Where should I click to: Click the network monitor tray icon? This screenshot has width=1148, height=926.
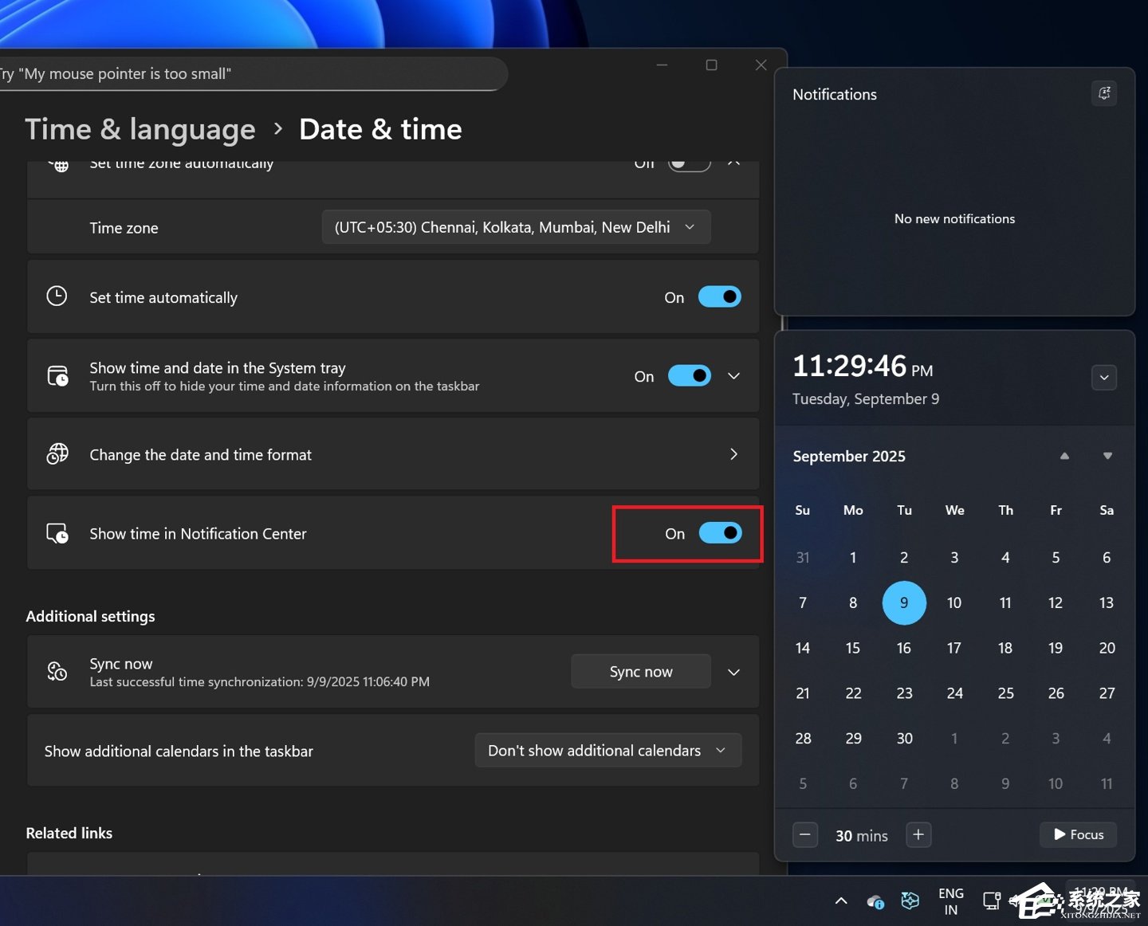[x=992, y=901]
